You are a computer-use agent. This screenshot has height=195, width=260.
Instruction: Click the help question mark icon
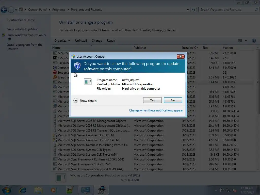coord(254,41)
